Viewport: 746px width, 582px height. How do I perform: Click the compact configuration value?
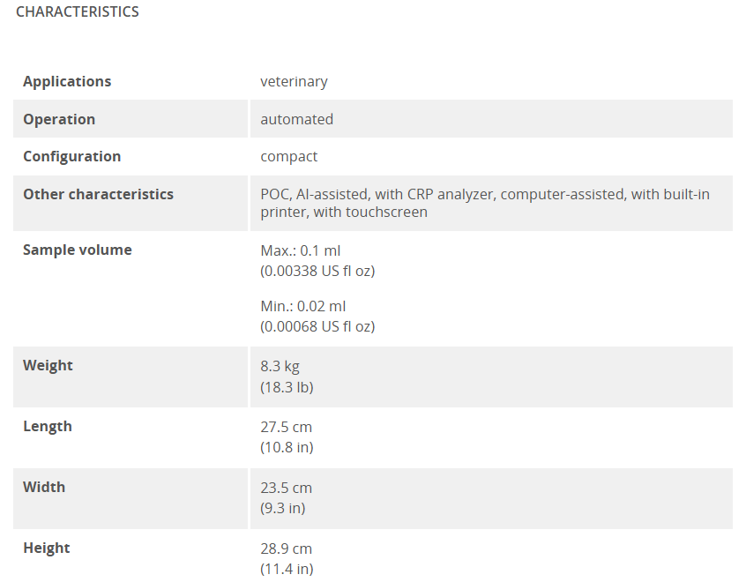pyautogui.click(x=289, y=157)
